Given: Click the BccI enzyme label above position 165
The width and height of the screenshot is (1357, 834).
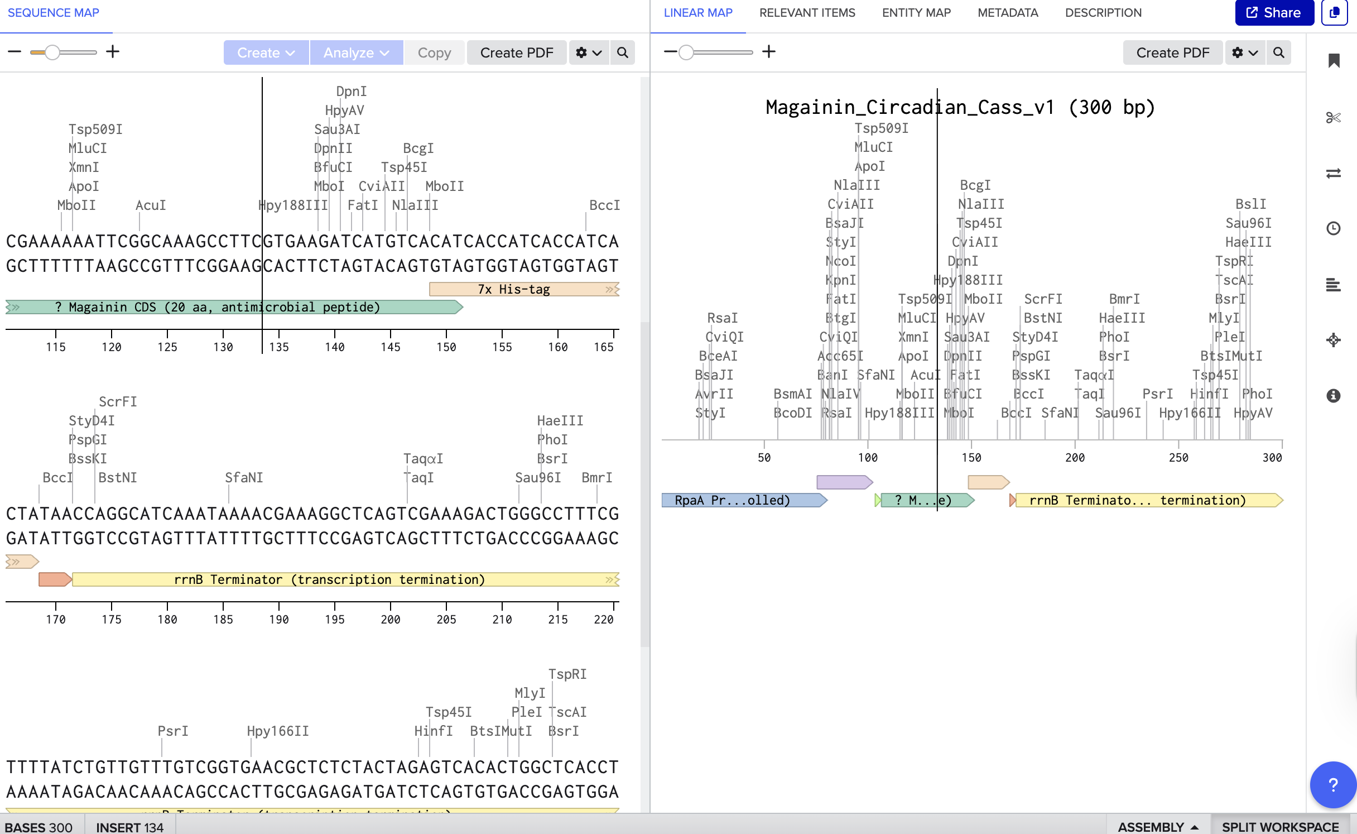Looking at the screenshot, I should [605, 205].
